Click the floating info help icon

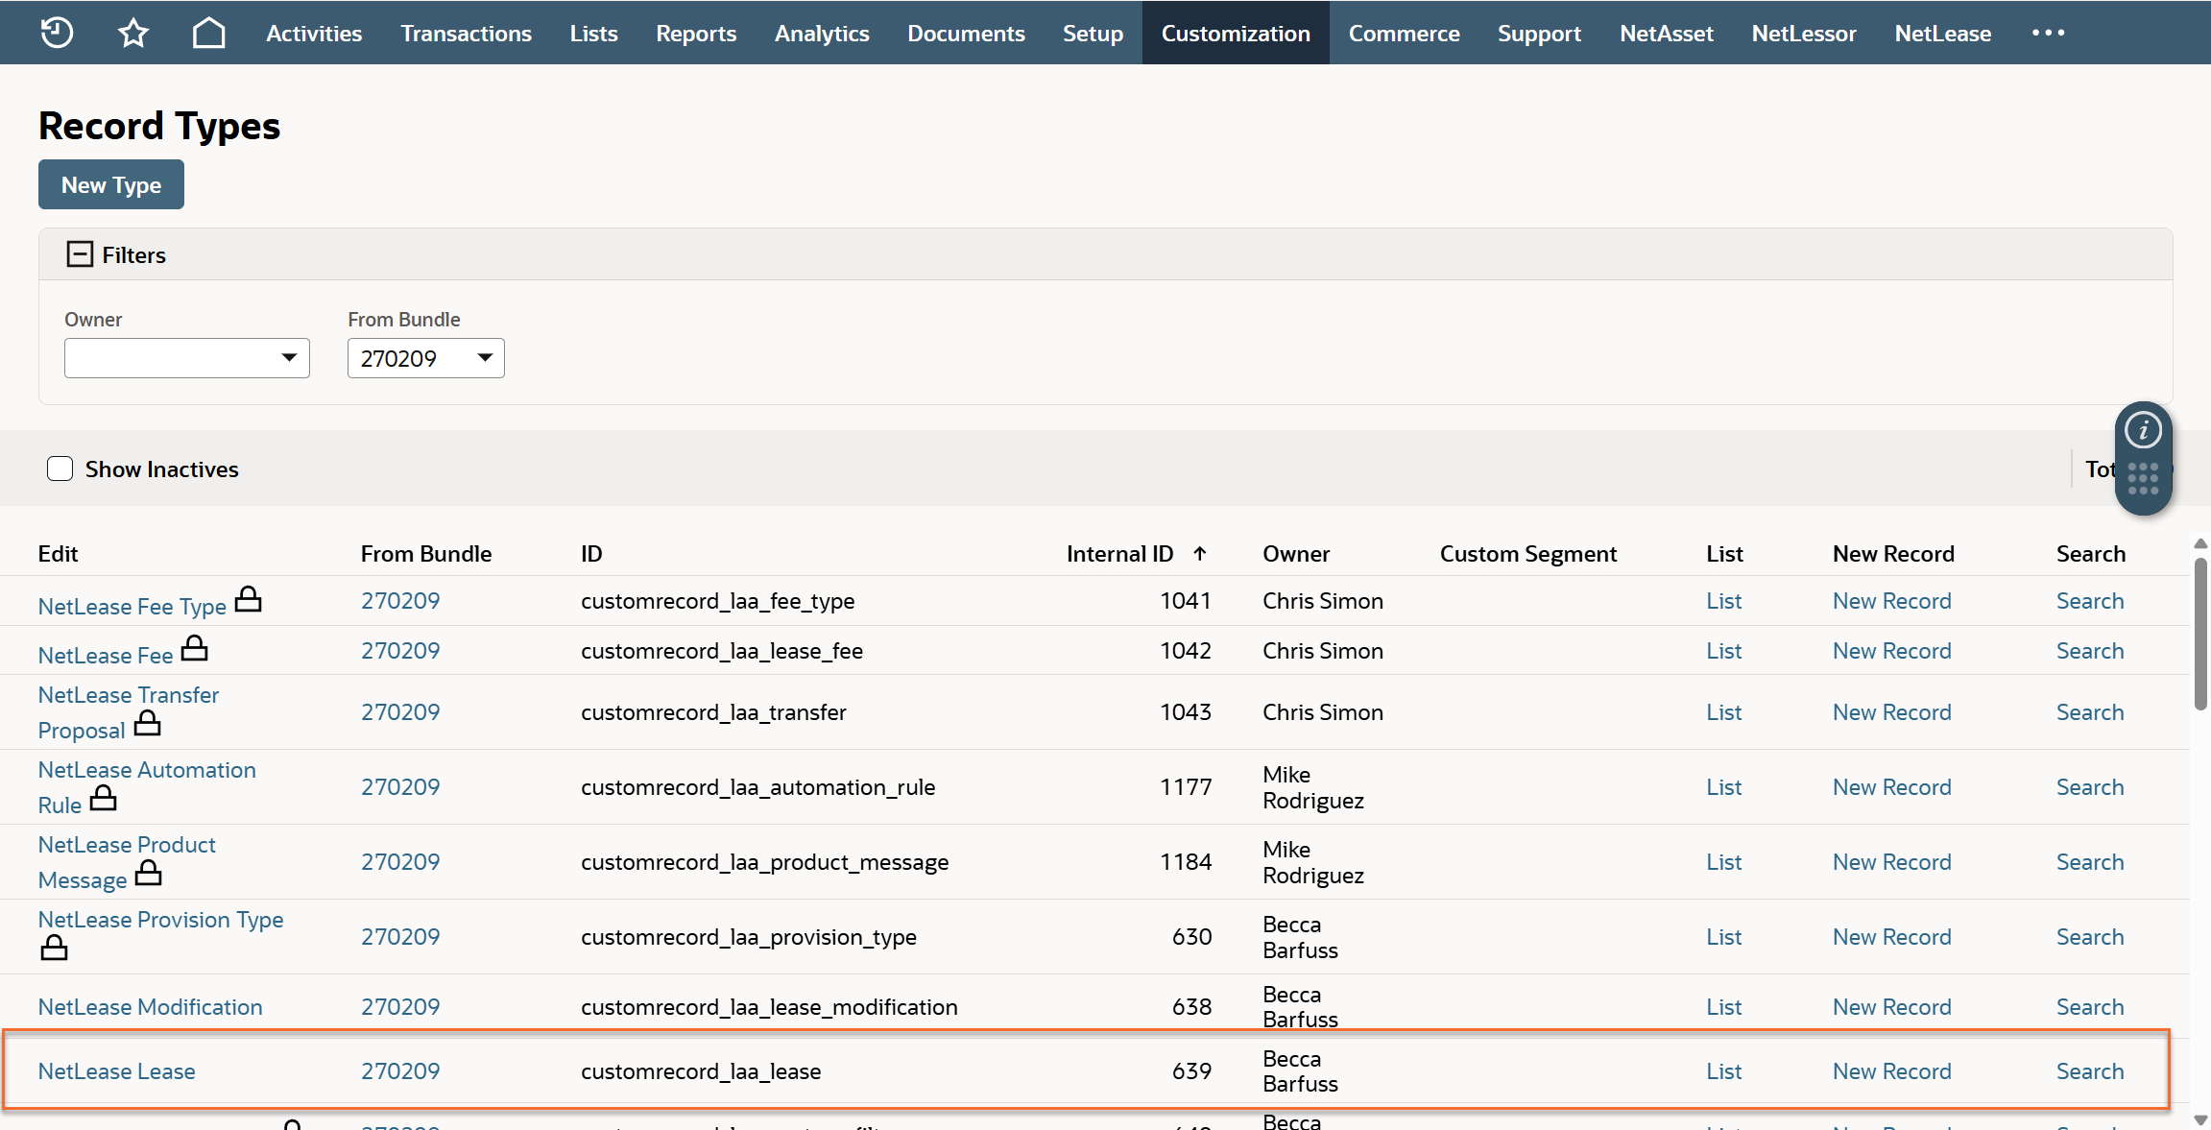pyautogui.click(x=2143, y=429)
